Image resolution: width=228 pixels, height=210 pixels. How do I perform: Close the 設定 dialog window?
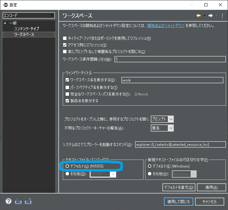pyautogui.click(x=220, y=5)
